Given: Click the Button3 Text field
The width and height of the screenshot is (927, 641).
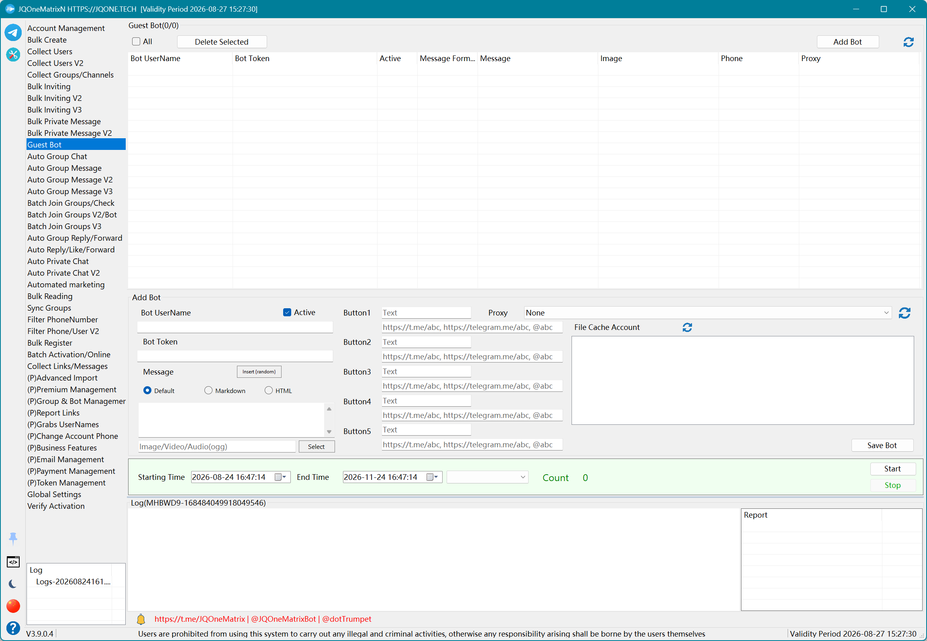Looking at the screenshot, I should coord(426,371).
